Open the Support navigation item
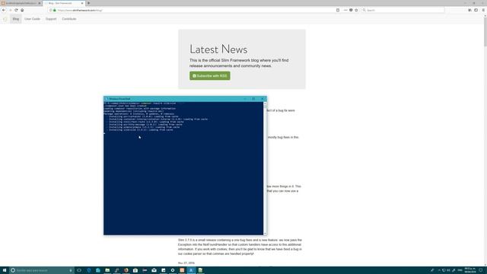Screen dimensions: 487x274 [x=51, y=19]
